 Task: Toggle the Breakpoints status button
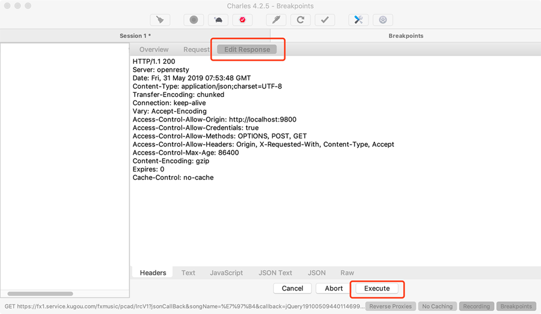[516, 306]
